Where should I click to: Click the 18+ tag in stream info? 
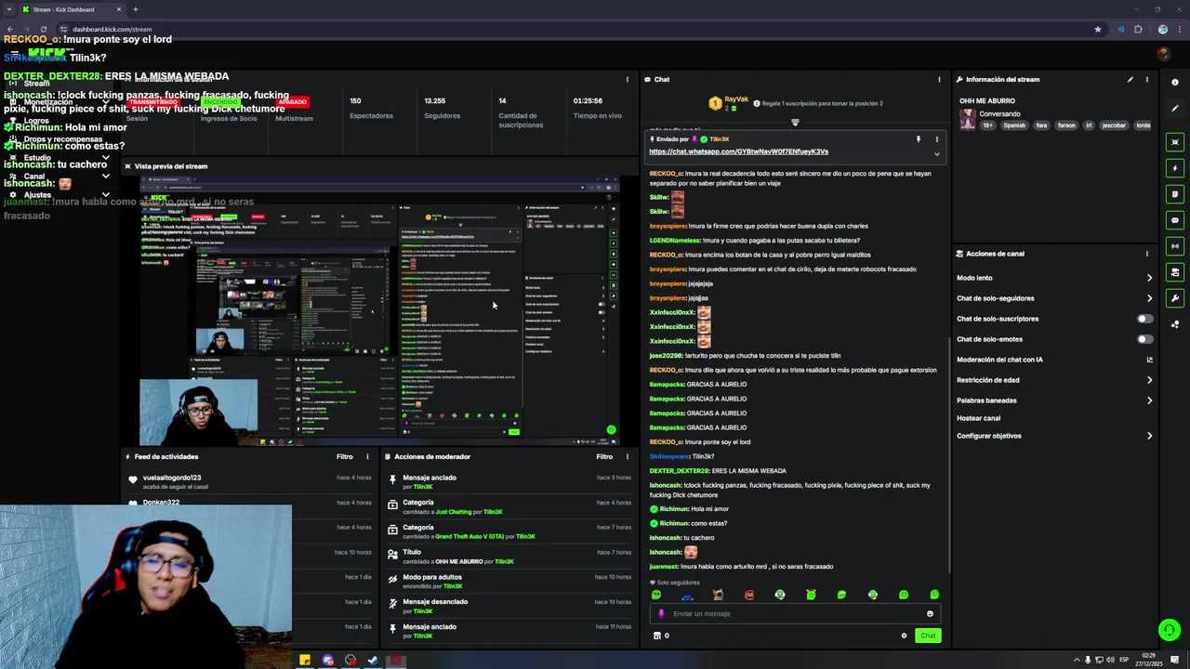click(988, 125)
